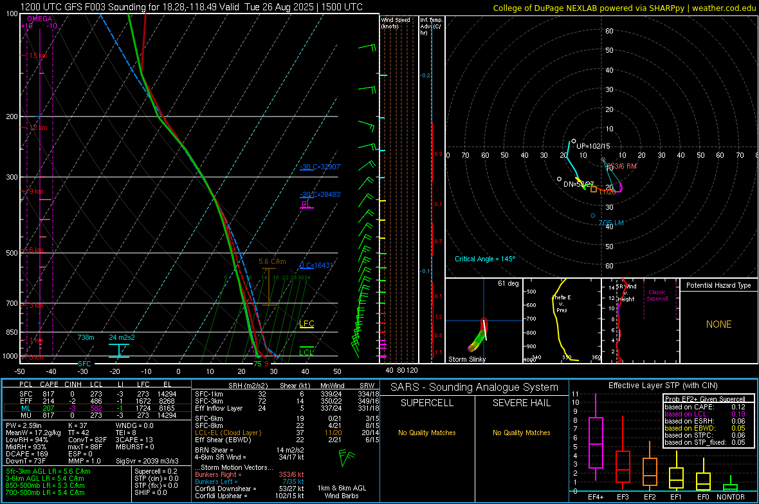Click the based on LCL: 0.19 line
Screen dimensions: 759x504
[705, 414]
